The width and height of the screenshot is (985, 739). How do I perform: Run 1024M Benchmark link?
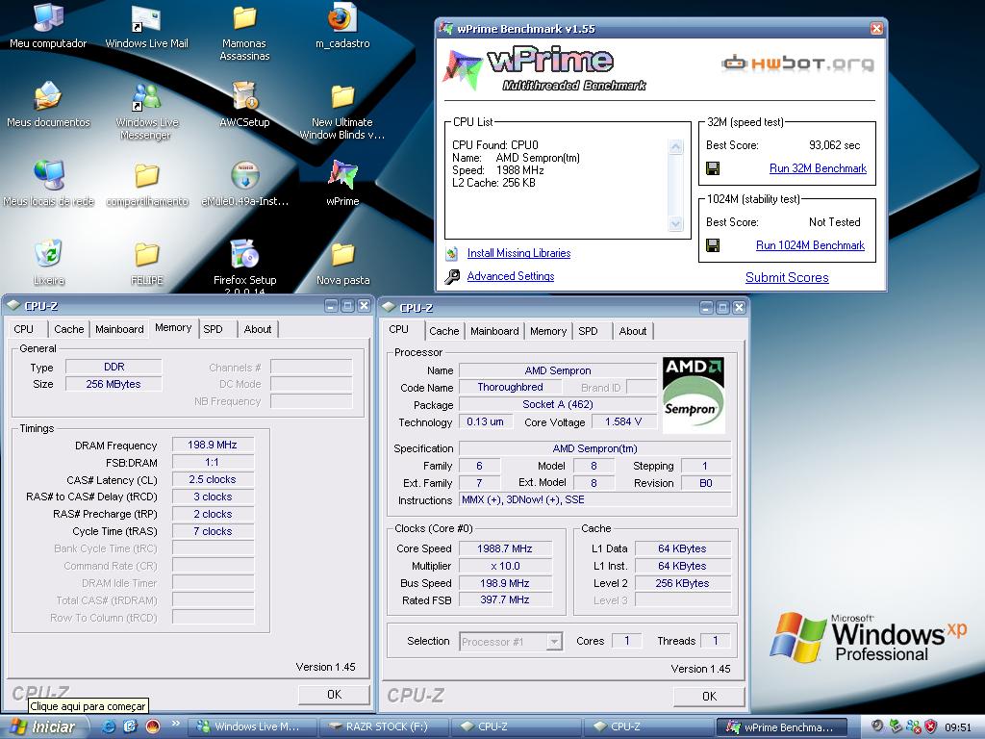pyautogui.click(x=810, y=245)
